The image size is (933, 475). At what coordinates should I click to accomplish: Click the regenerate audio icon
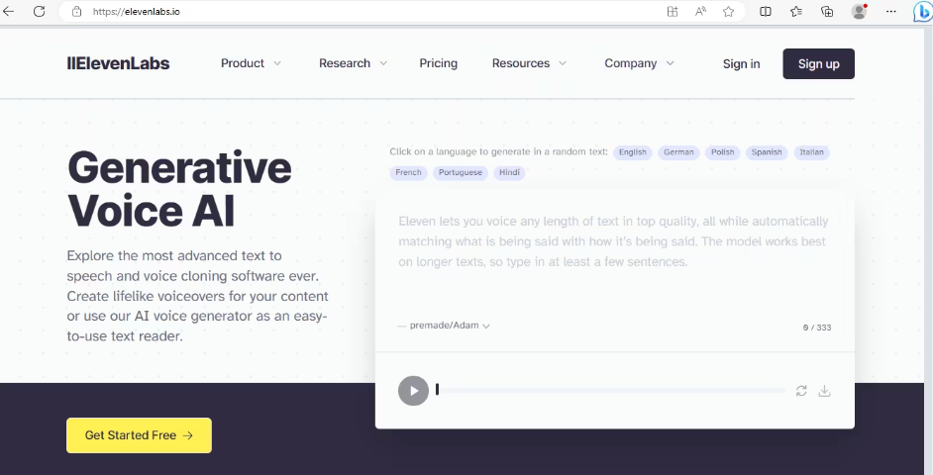pyautogui.click(x=801, y=391)
